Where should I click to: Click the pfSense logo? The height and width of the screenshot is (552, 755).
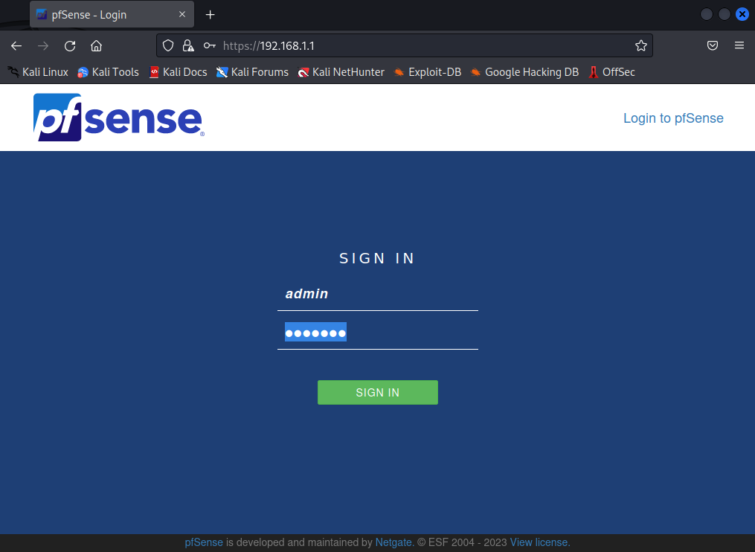(118, 118)
